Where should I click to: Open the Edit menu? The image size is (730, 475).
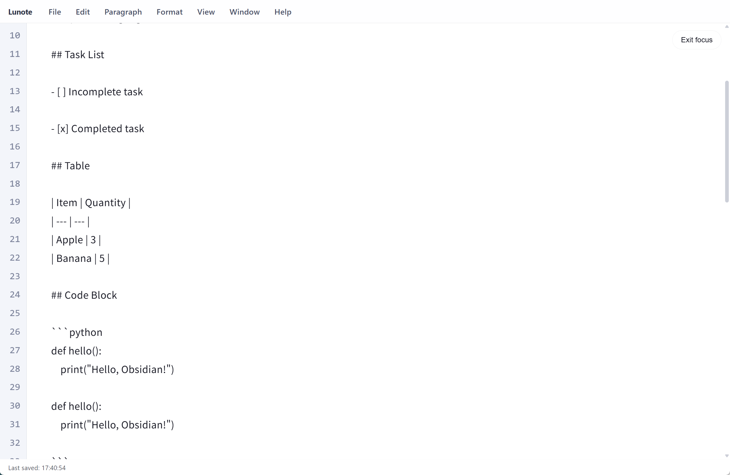click(x=82, y=12)
